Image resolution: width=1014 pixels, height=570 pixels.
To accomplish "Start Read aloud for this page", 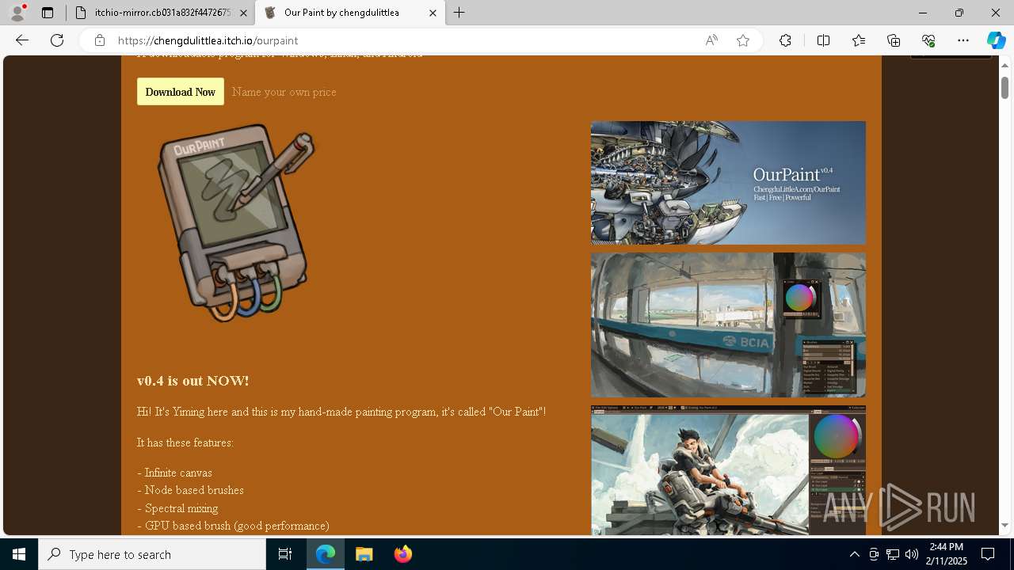I will click(711, 40).
